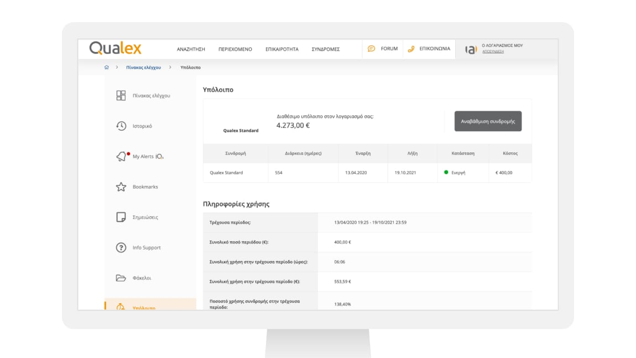Screen dimensions: 636x358
Task: Open ΕΠΙΚΑΙΡΟΤΗΤΑ menu
Action: (282, 49)
